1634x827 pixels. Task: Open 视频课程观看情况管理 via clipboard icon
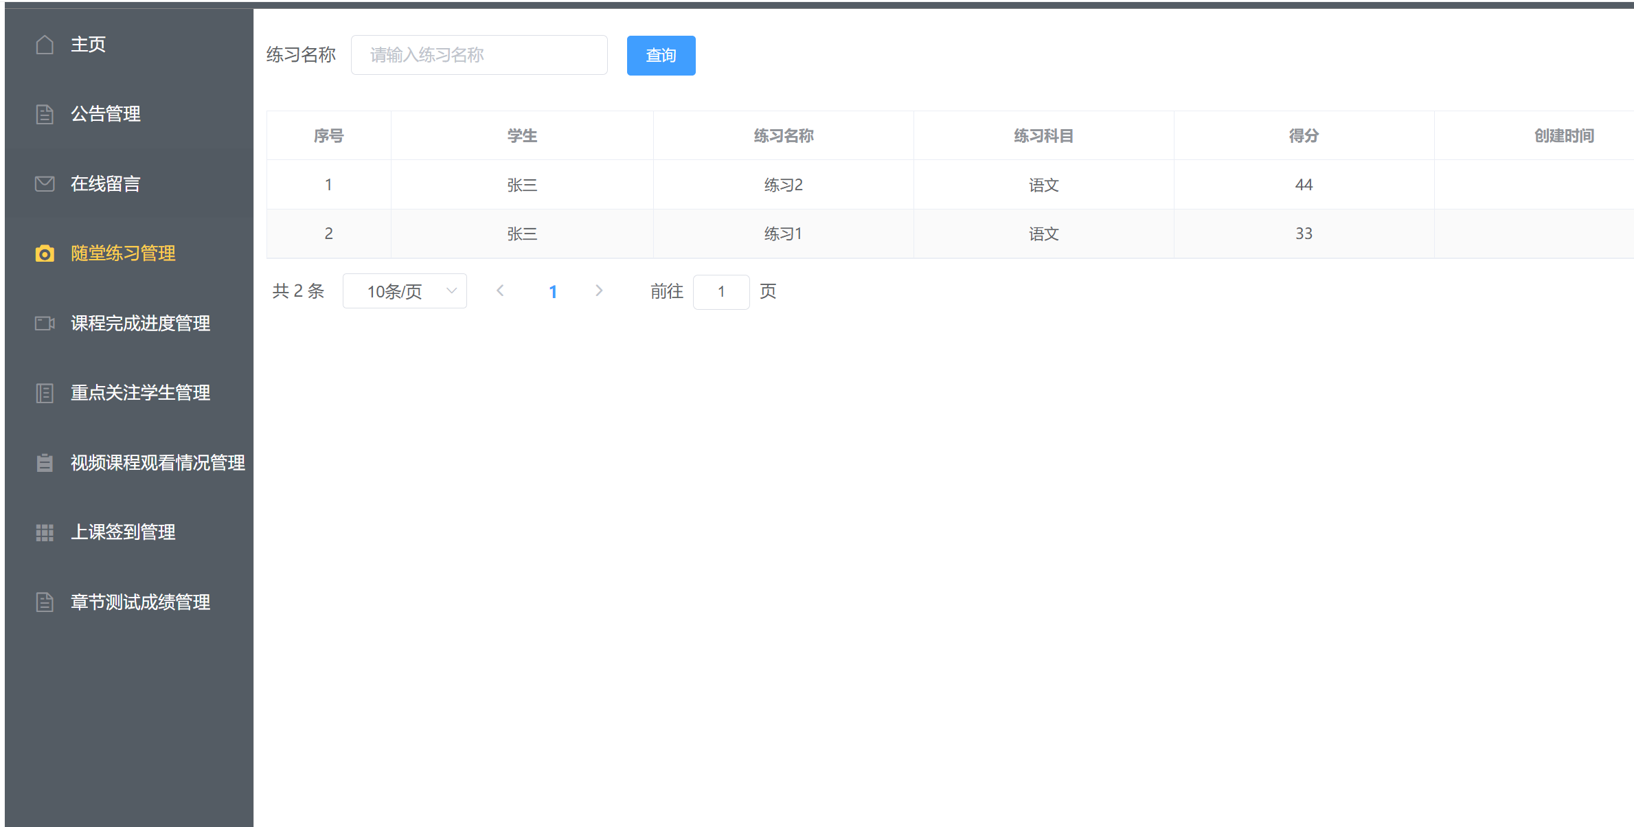coord(45,462)
